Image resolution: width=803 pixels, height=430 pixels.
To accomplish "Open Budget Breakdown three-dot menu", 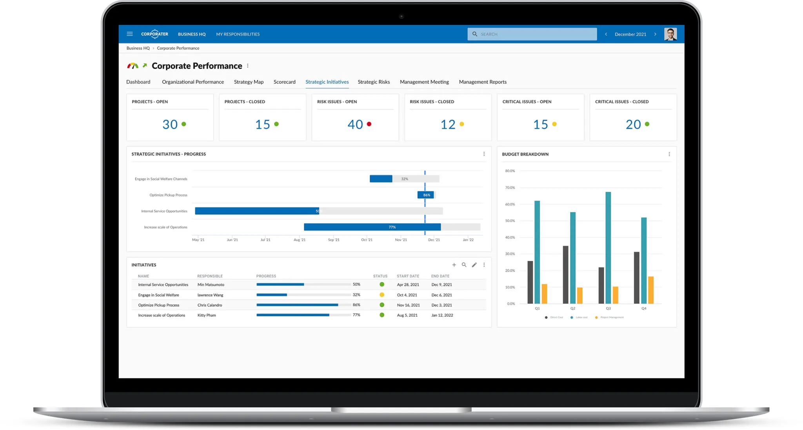I will click(x=669, y=154).
